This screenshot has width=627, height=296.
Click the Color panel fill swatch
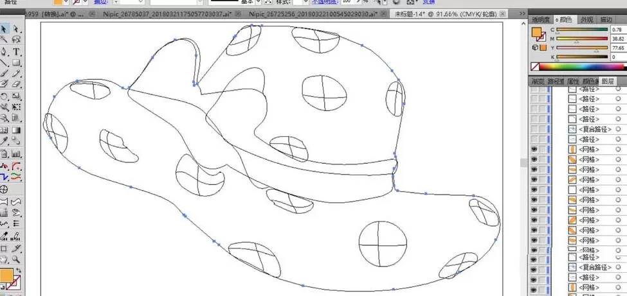tap(536, 32)
